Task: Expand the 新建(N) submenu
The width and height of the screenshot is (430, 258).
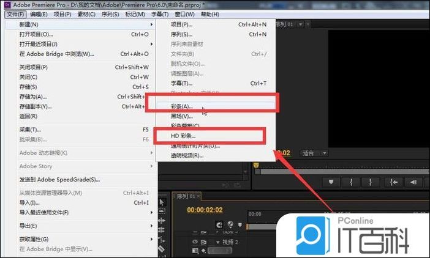Action: (80, 24)
